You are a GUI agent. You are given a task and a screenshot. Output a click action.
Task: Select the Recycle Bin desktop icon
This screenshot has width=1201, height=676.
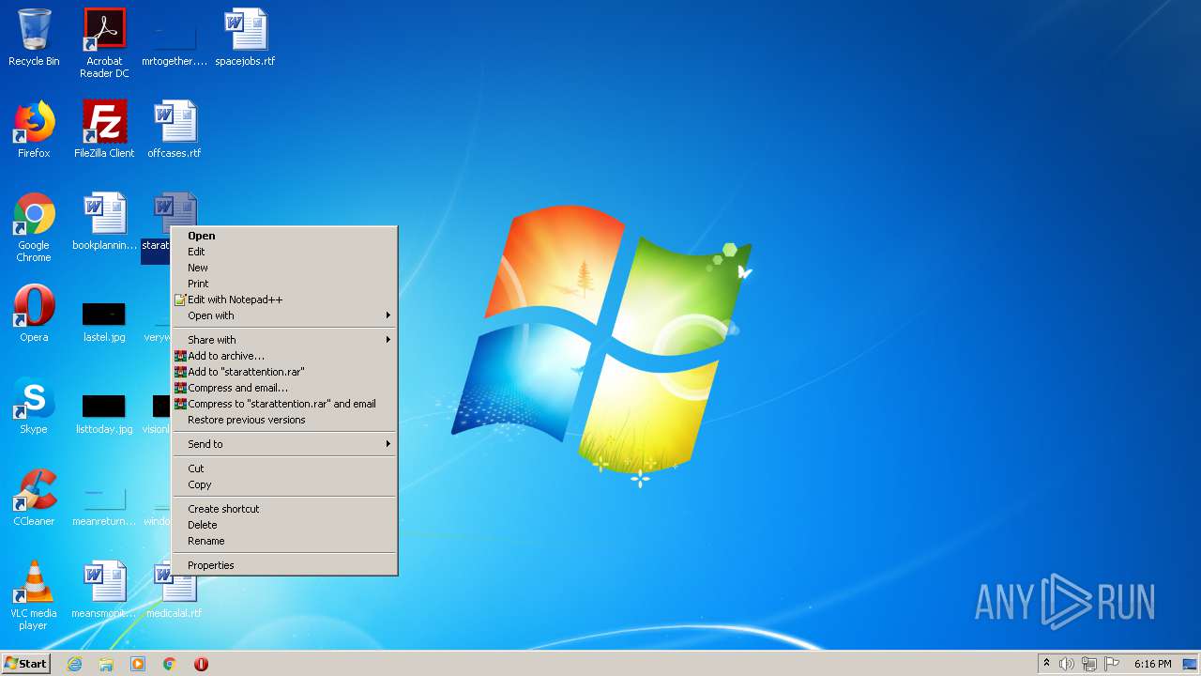point(34,38)
